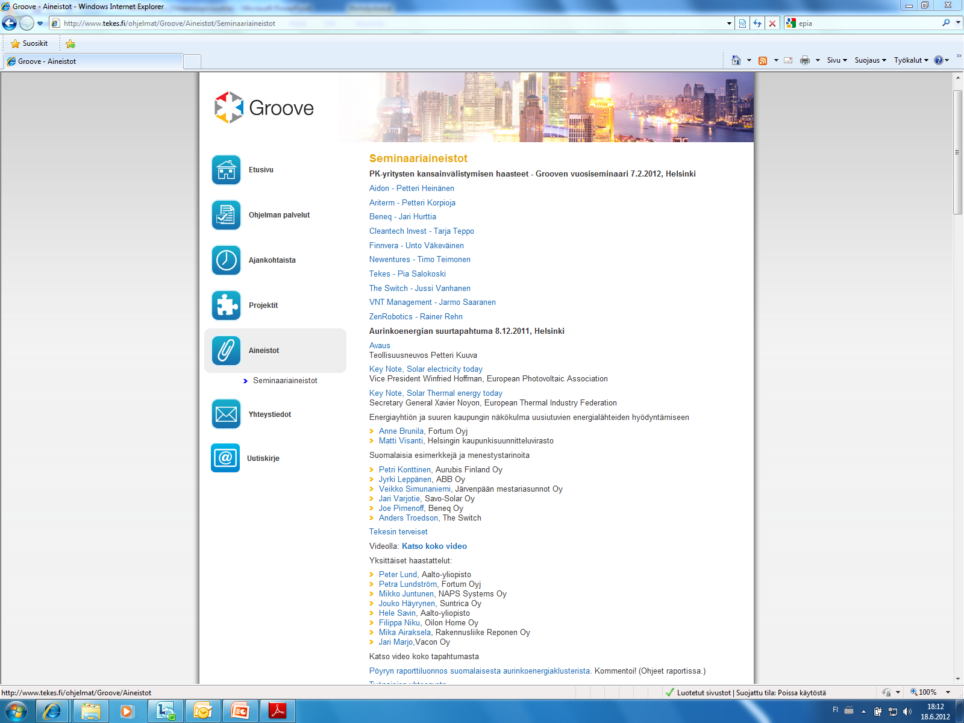964x723 pixels.
Task: Refresh the page with the reload icon
Action: 757,23
